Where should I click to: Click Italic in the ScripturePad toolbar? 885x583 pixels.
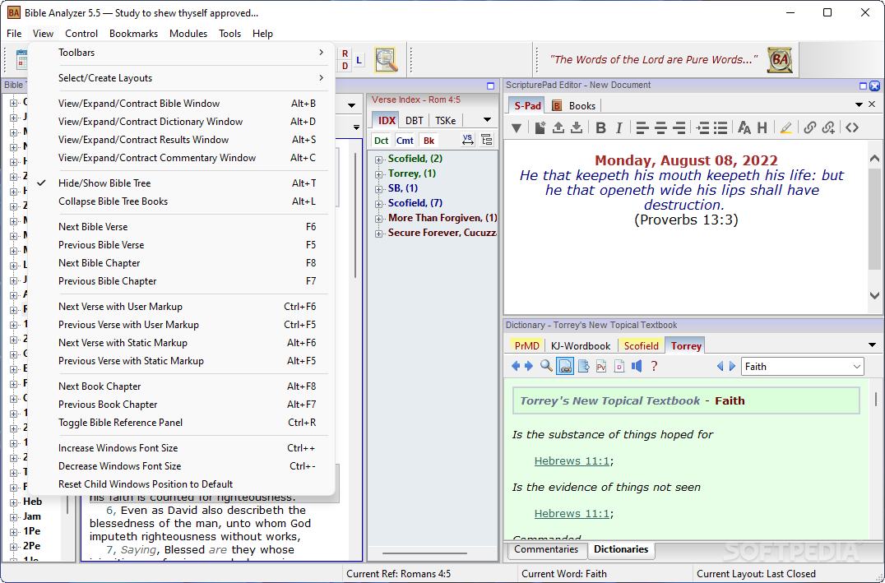pos(619,128)
